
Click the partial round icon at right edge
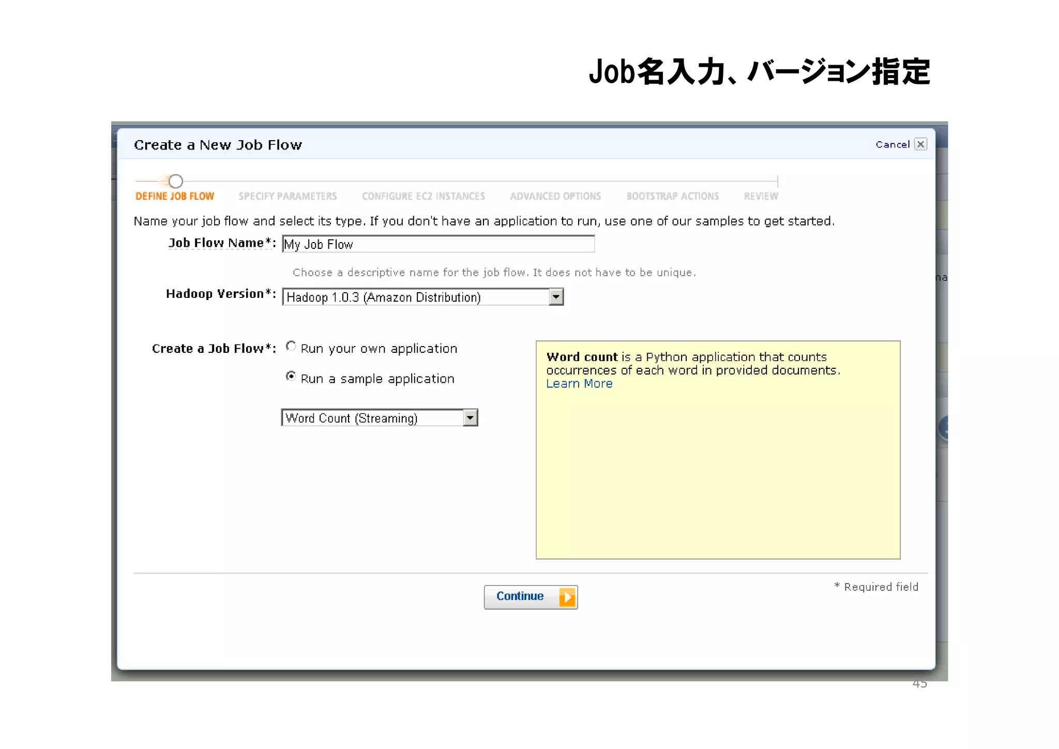pos(943,428)
